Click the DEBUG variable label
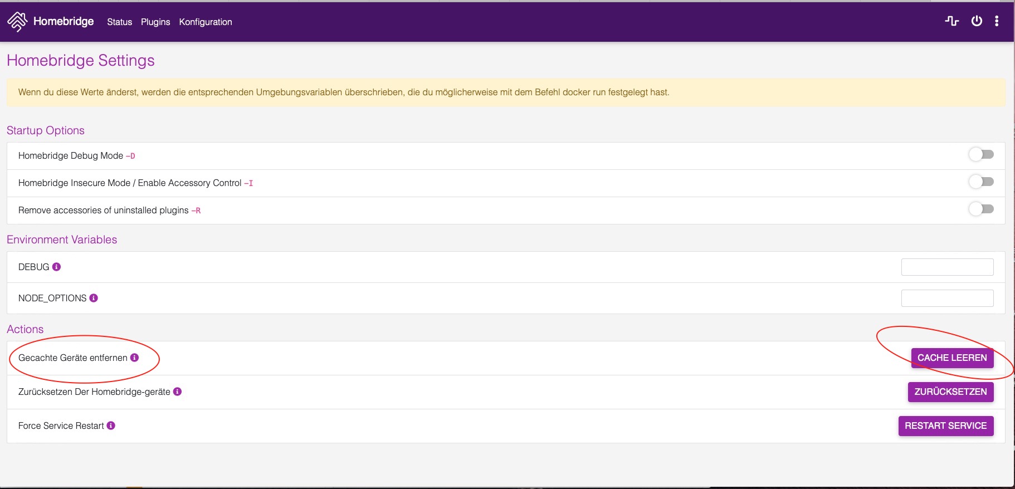Screen dimensions: 1015x489 34,267
